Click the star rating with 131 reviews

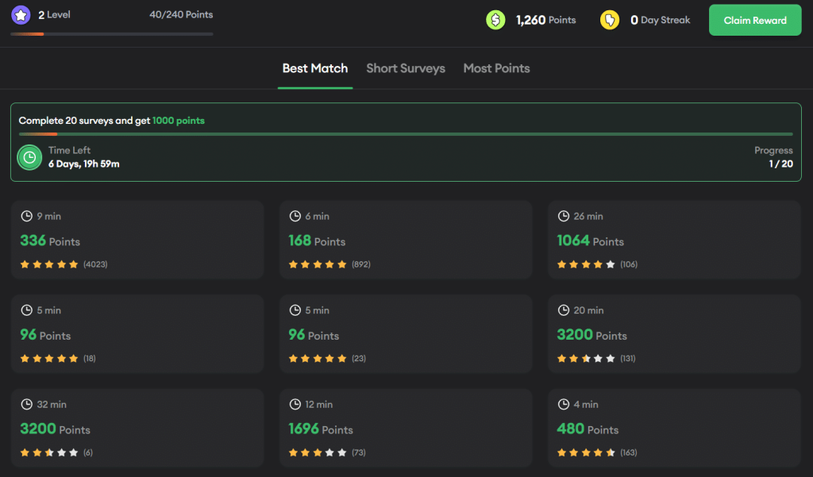coord(586,359)
